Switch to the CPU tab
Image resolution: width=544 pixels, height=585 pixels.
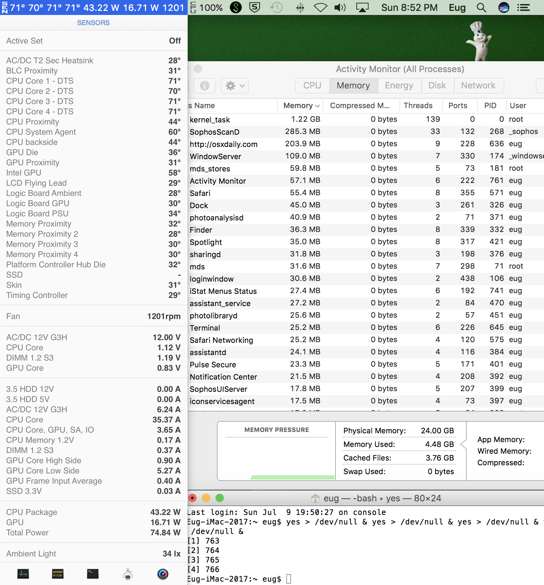click(312, 85)
